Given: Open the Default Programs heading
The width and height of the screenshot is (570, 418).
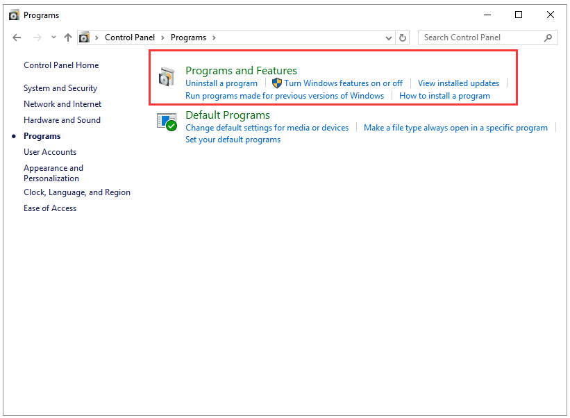Looking at the screenshot, I should pyautogui.click(x=228, y=115).
